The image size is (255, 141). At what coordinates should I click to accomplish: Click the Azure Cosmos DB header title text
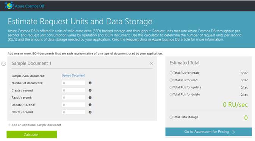tap(30, 6)
